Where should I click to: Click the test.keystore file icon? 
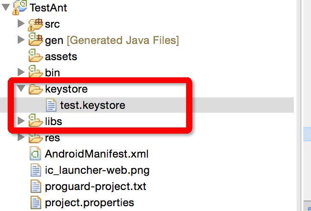[x=51, y=105]
